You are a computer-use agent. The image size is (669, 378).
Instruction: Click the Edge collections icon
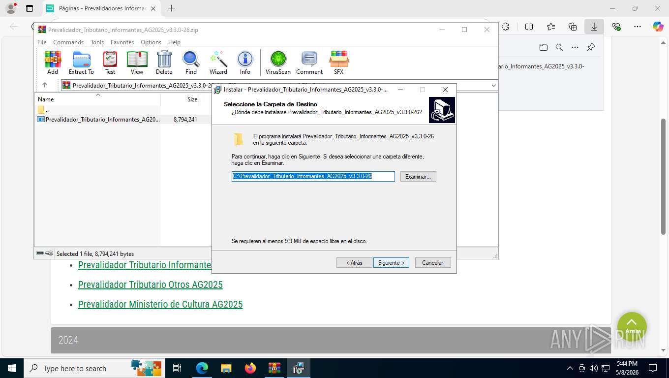click(573, 27)
